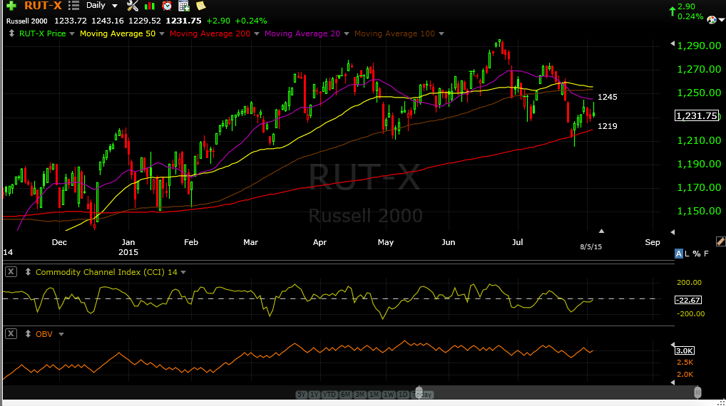The image size is (726, 406).
Task: Expand the CCI 14 dropdown arrow
Action: click(x=183, y=272)
